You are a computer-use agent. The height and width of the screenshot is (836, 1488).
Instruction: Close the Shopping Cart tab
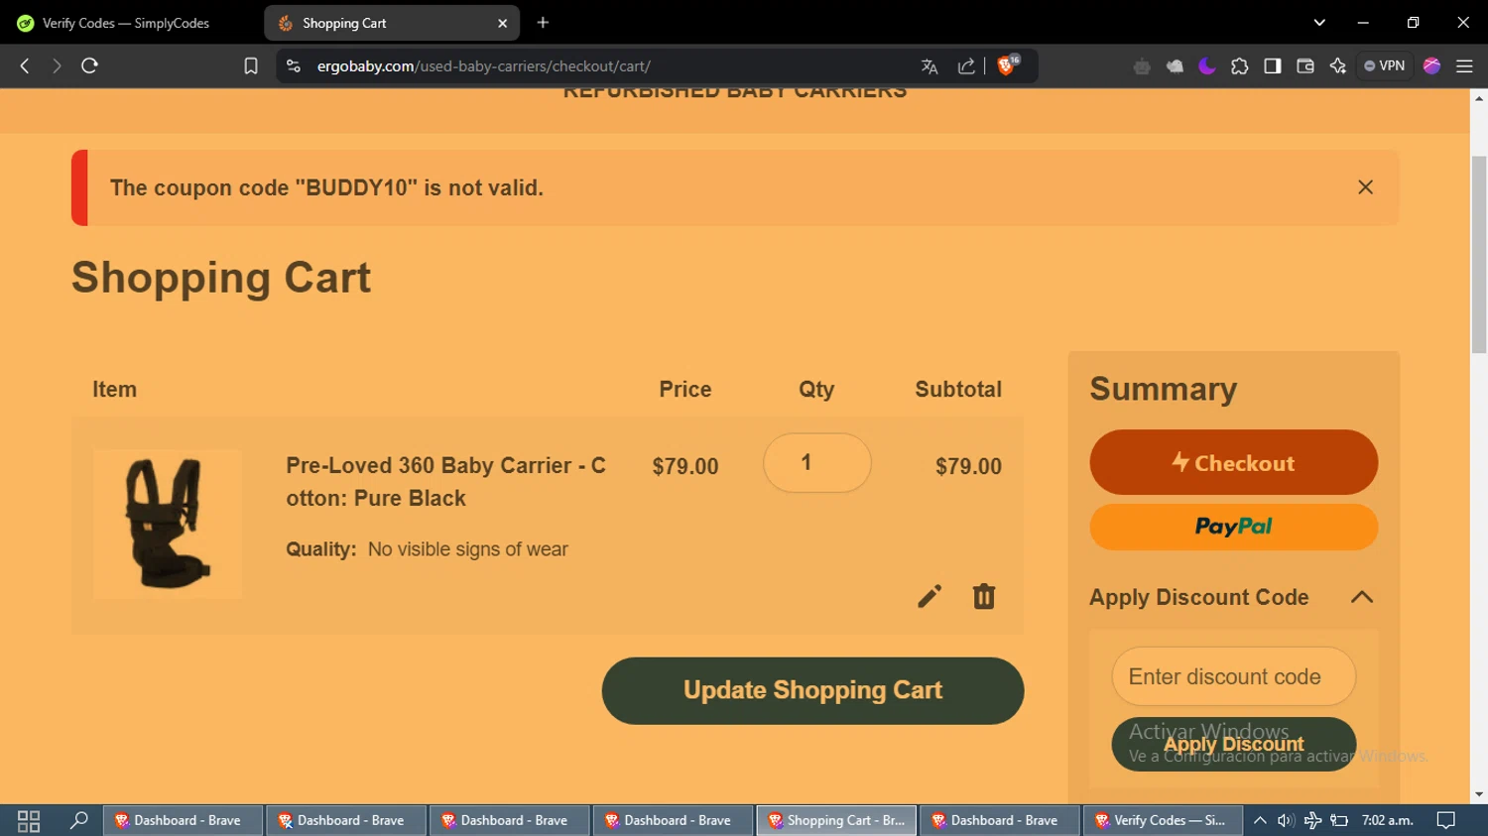click(x=502, y=23)
